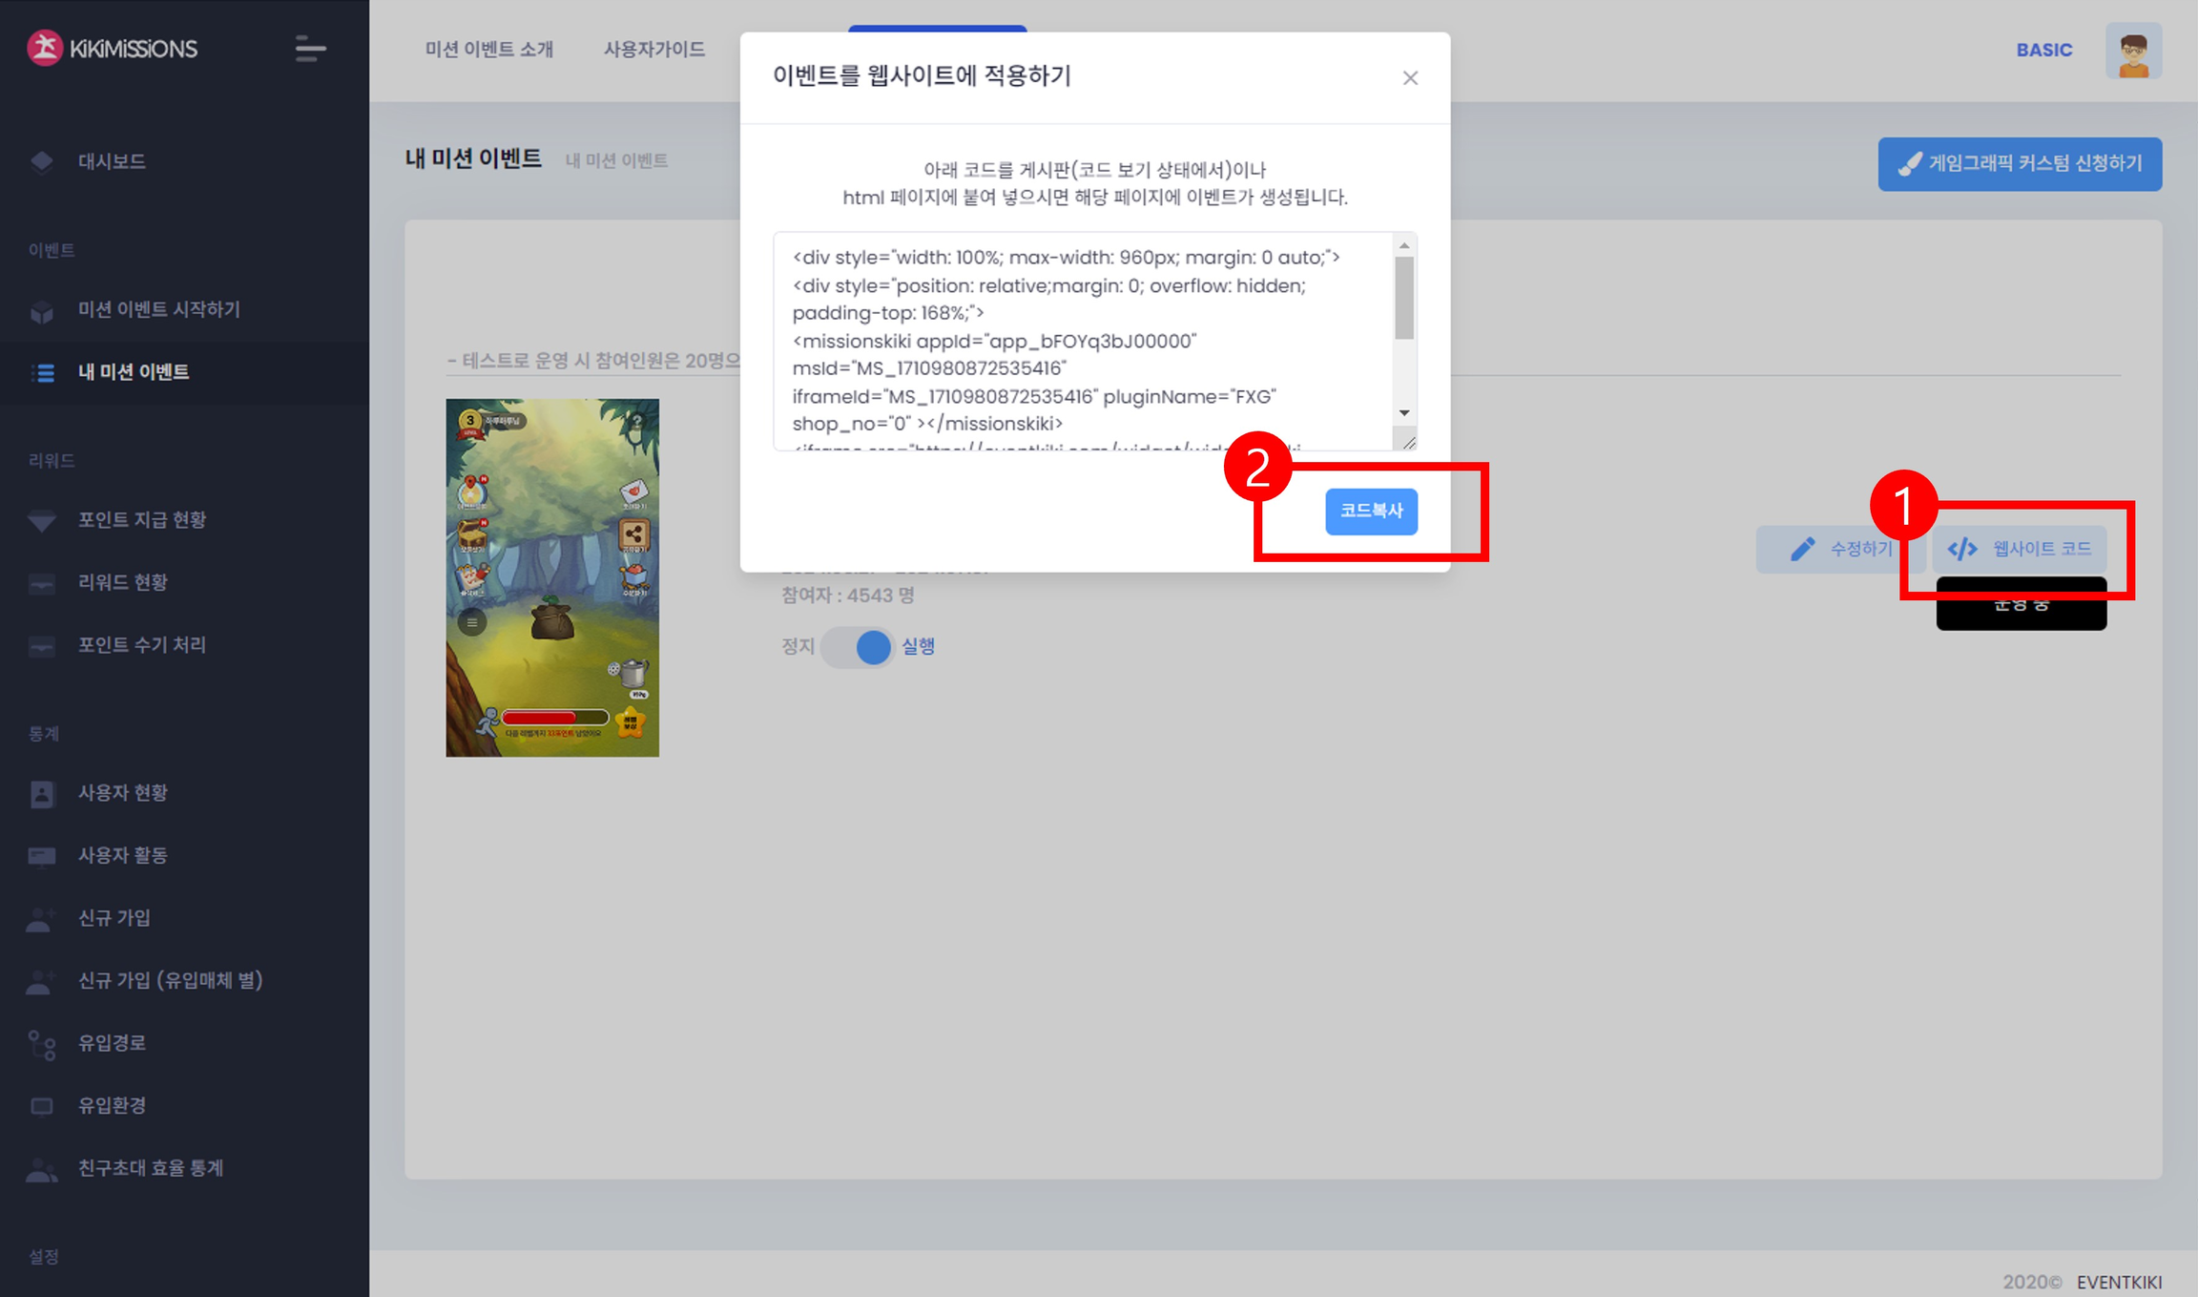Click the 미션 이벤트 시작하기 cube icon
Screen dimensions: 2198x1297
point(42,311)
